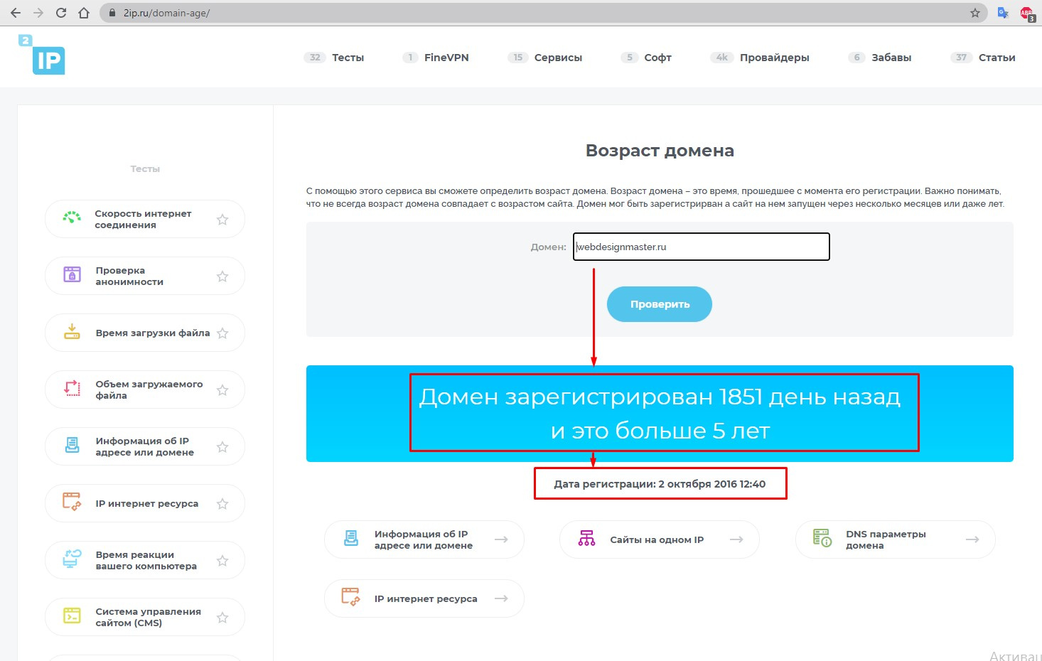This screenshot has height=661, width=1042.
Task: Open the browser home page icon
Action: pyautogui.click(x=84, y=13)
